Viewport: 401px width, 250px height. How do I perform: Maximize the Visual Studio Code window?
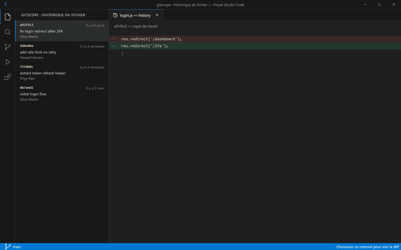379,5
